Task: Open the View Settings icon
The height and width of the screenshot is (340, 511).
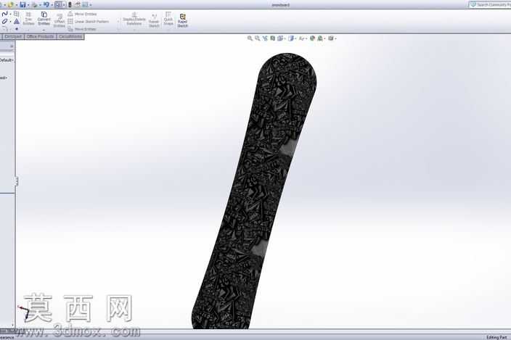Action: tap(330, 38)
